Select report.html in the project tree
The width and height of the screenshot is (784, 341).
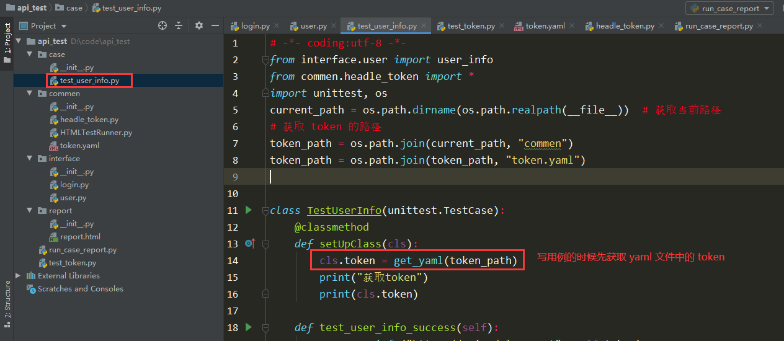coord(80,237)
